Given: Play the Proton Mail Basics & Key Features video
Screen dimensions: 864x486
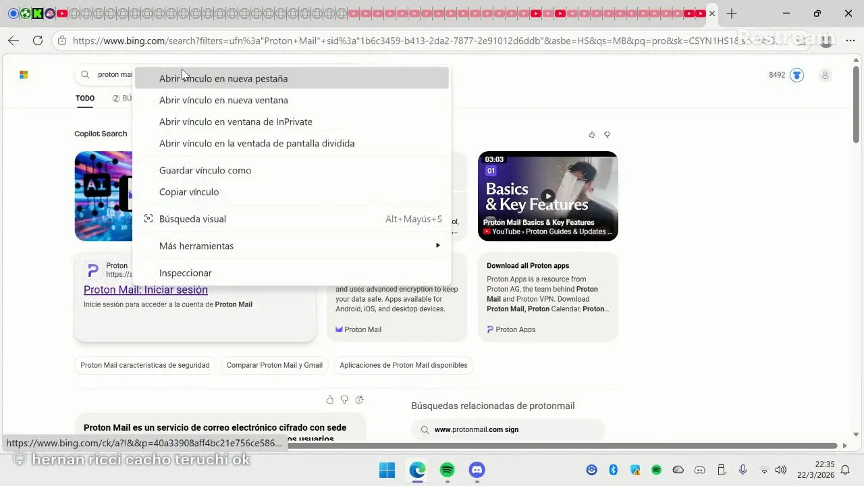Looking at the screenshot, I should [x=548, y=196].
